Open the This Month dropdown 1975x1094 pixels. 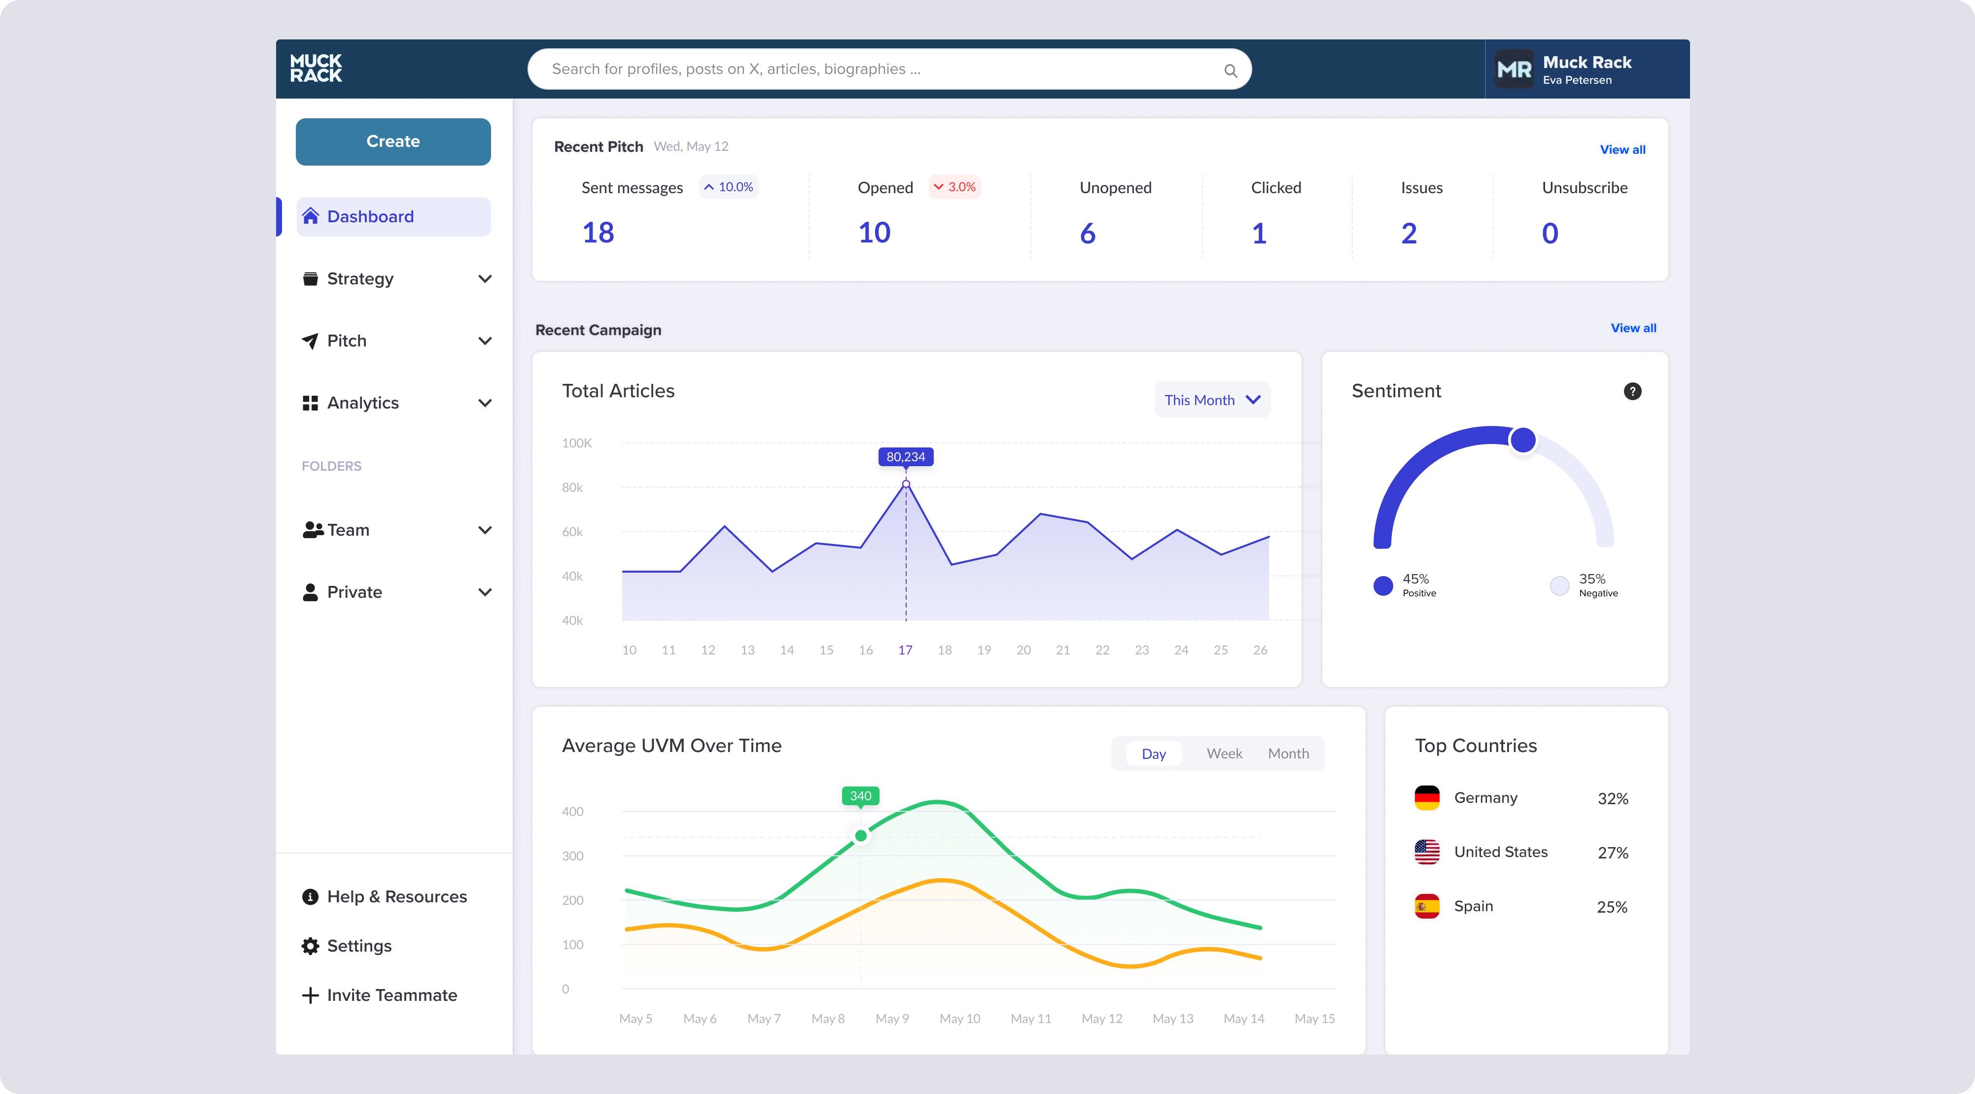pyautogui.click(x=1212, y=400)
